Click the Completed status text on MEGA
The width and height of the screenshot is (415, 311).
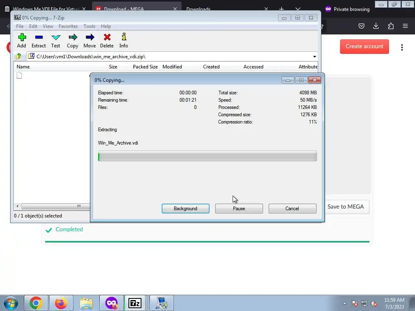pos(69,229)
